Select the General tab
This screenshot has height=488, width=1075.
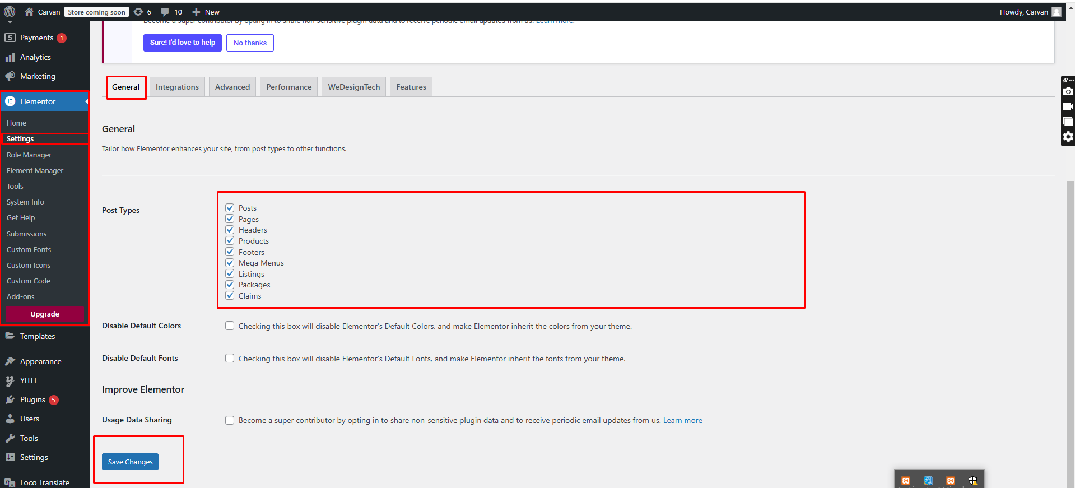[x=125, y=87]
